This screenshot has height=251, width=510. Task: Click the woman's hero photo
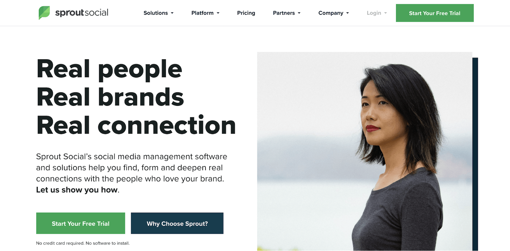click(365, 151)
